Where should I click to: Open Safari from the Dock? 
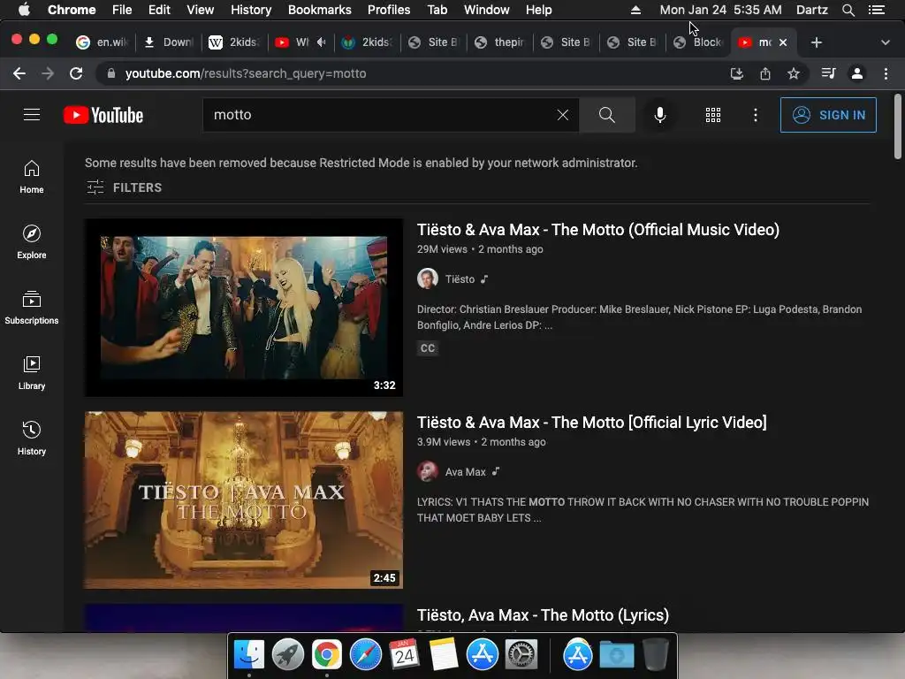coord(365,655)
